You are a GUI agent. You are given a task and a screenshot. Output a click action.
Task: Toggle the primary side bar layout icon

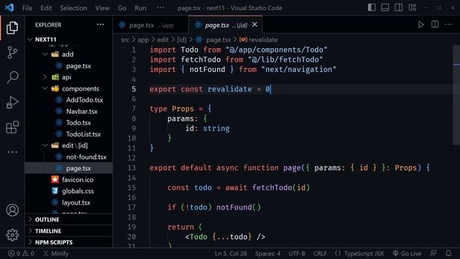pyautogui.click(x=372, y=8)
